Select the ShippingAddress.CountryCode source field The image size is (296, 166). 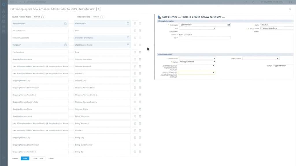coord(40,102)
